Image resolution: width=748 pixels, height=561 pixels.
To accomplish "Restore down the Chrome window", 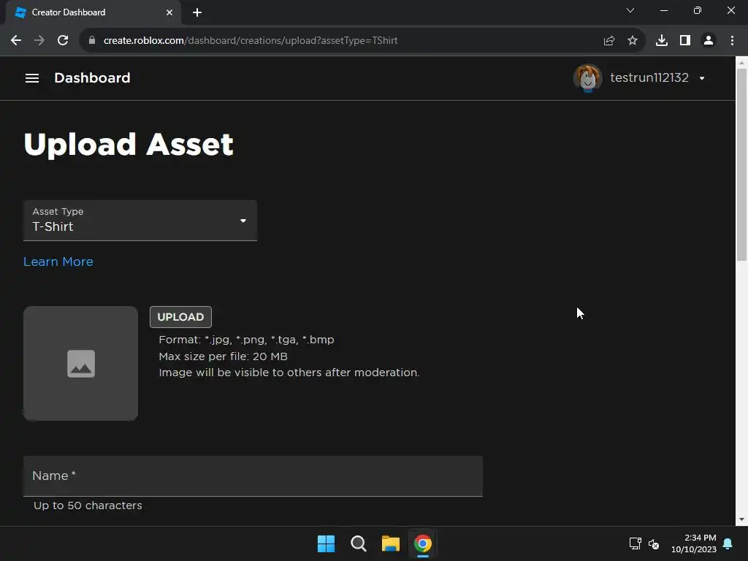I will (698, 10).
